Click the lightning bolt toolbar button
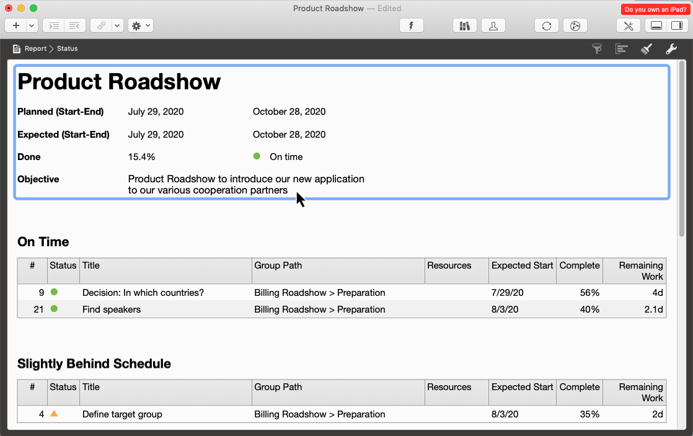Screen dimensions: 693x436 click(411, 25)
